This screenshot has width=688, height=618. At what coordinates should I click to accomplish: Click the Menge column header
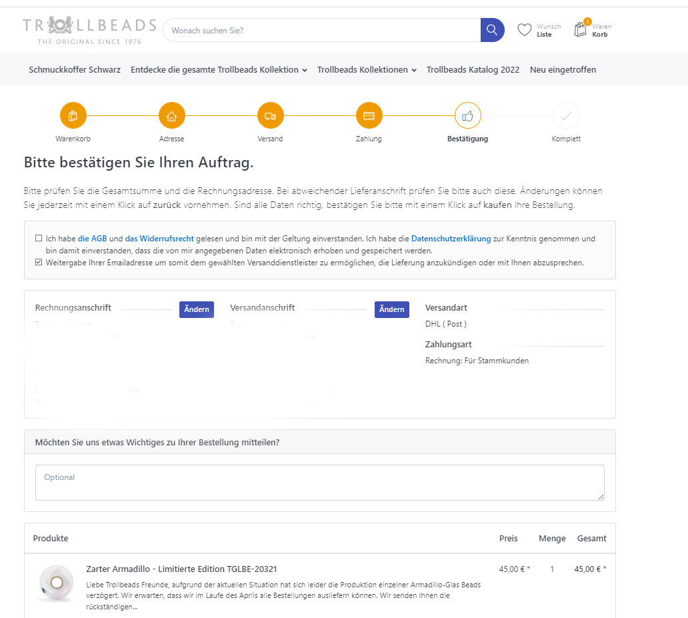pos(552,539)
